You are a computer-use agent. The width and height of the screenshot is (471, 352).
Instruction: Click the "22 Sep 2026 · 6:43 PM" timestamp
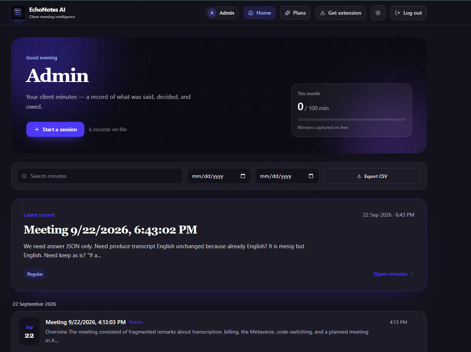pos(389,215)
